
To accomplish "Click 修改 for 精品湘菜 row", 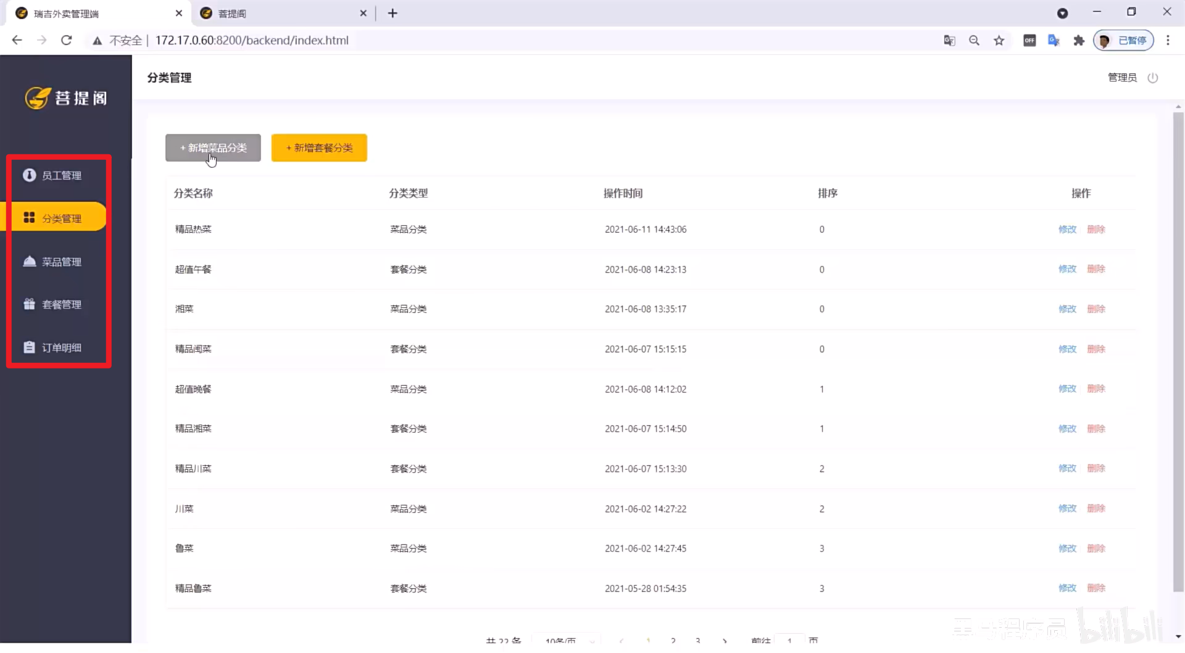I will [x=1067, y=428].
